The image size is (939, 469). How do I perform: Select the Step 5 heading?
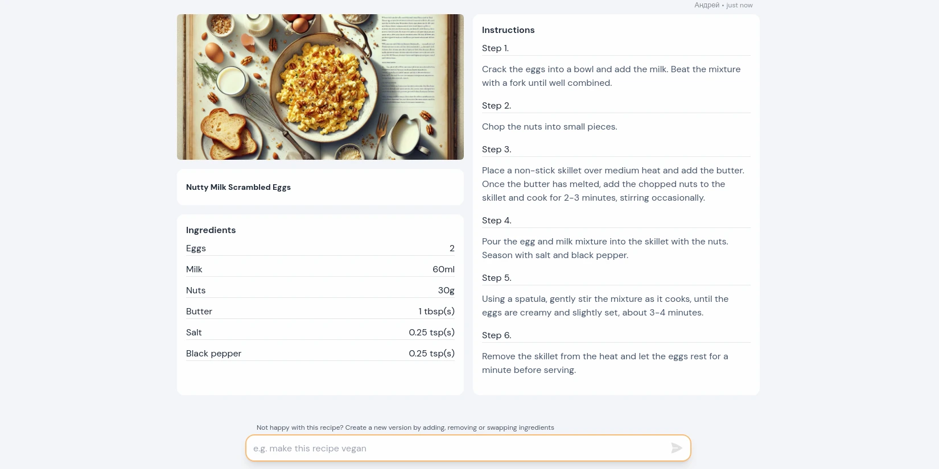(496, 278)
